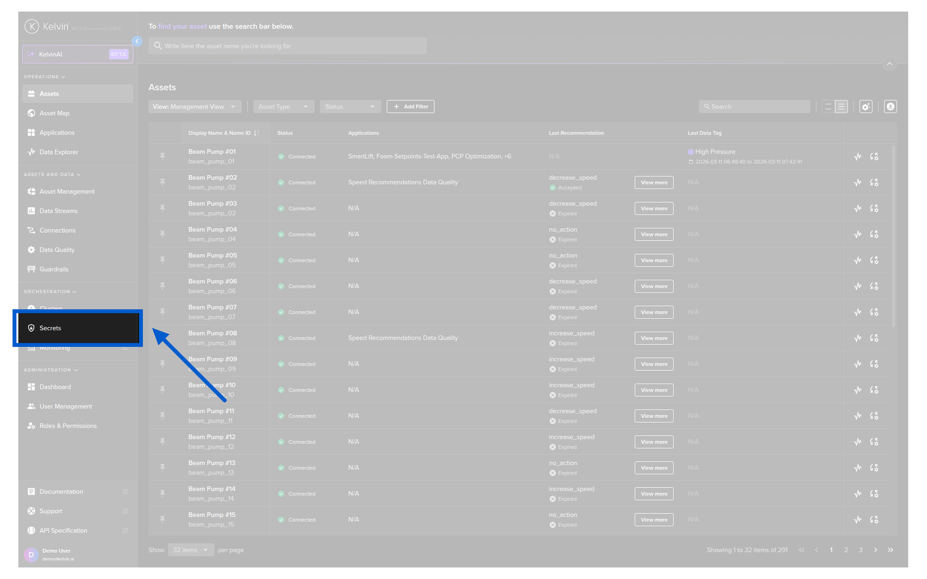
Task: Click View more for Beam Pump #08
Action: (654, 338)
